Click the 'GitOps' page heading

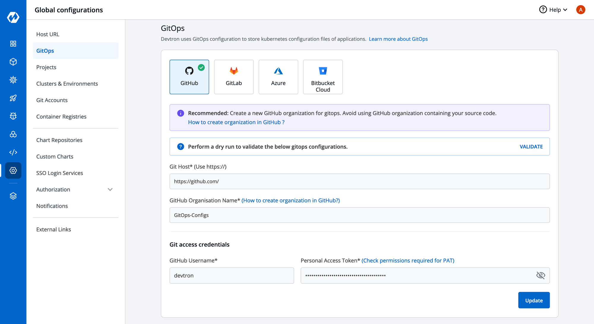point(173,28)
